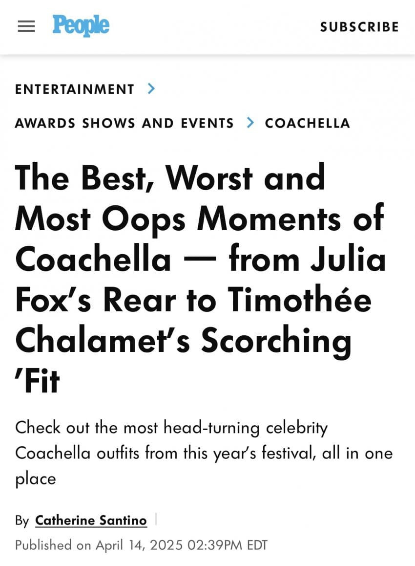Open author Catherine Santino's profile
This screenshot has height=566, width=415.
point(91,521)
